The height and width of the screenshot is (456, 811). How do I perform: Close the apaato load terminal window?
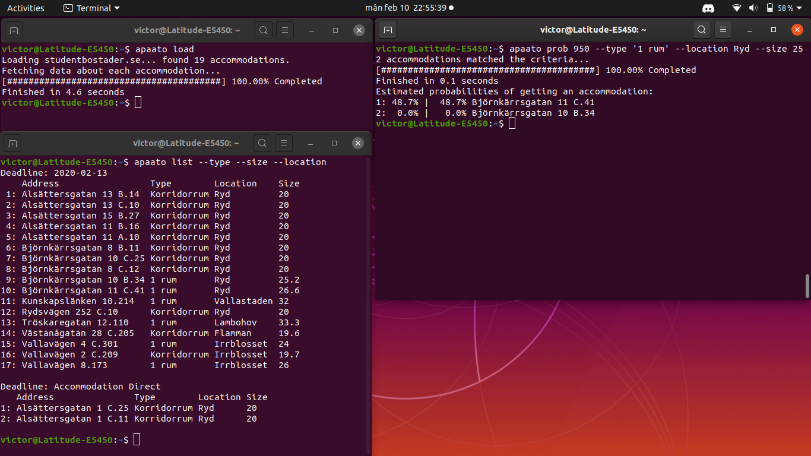359,30
